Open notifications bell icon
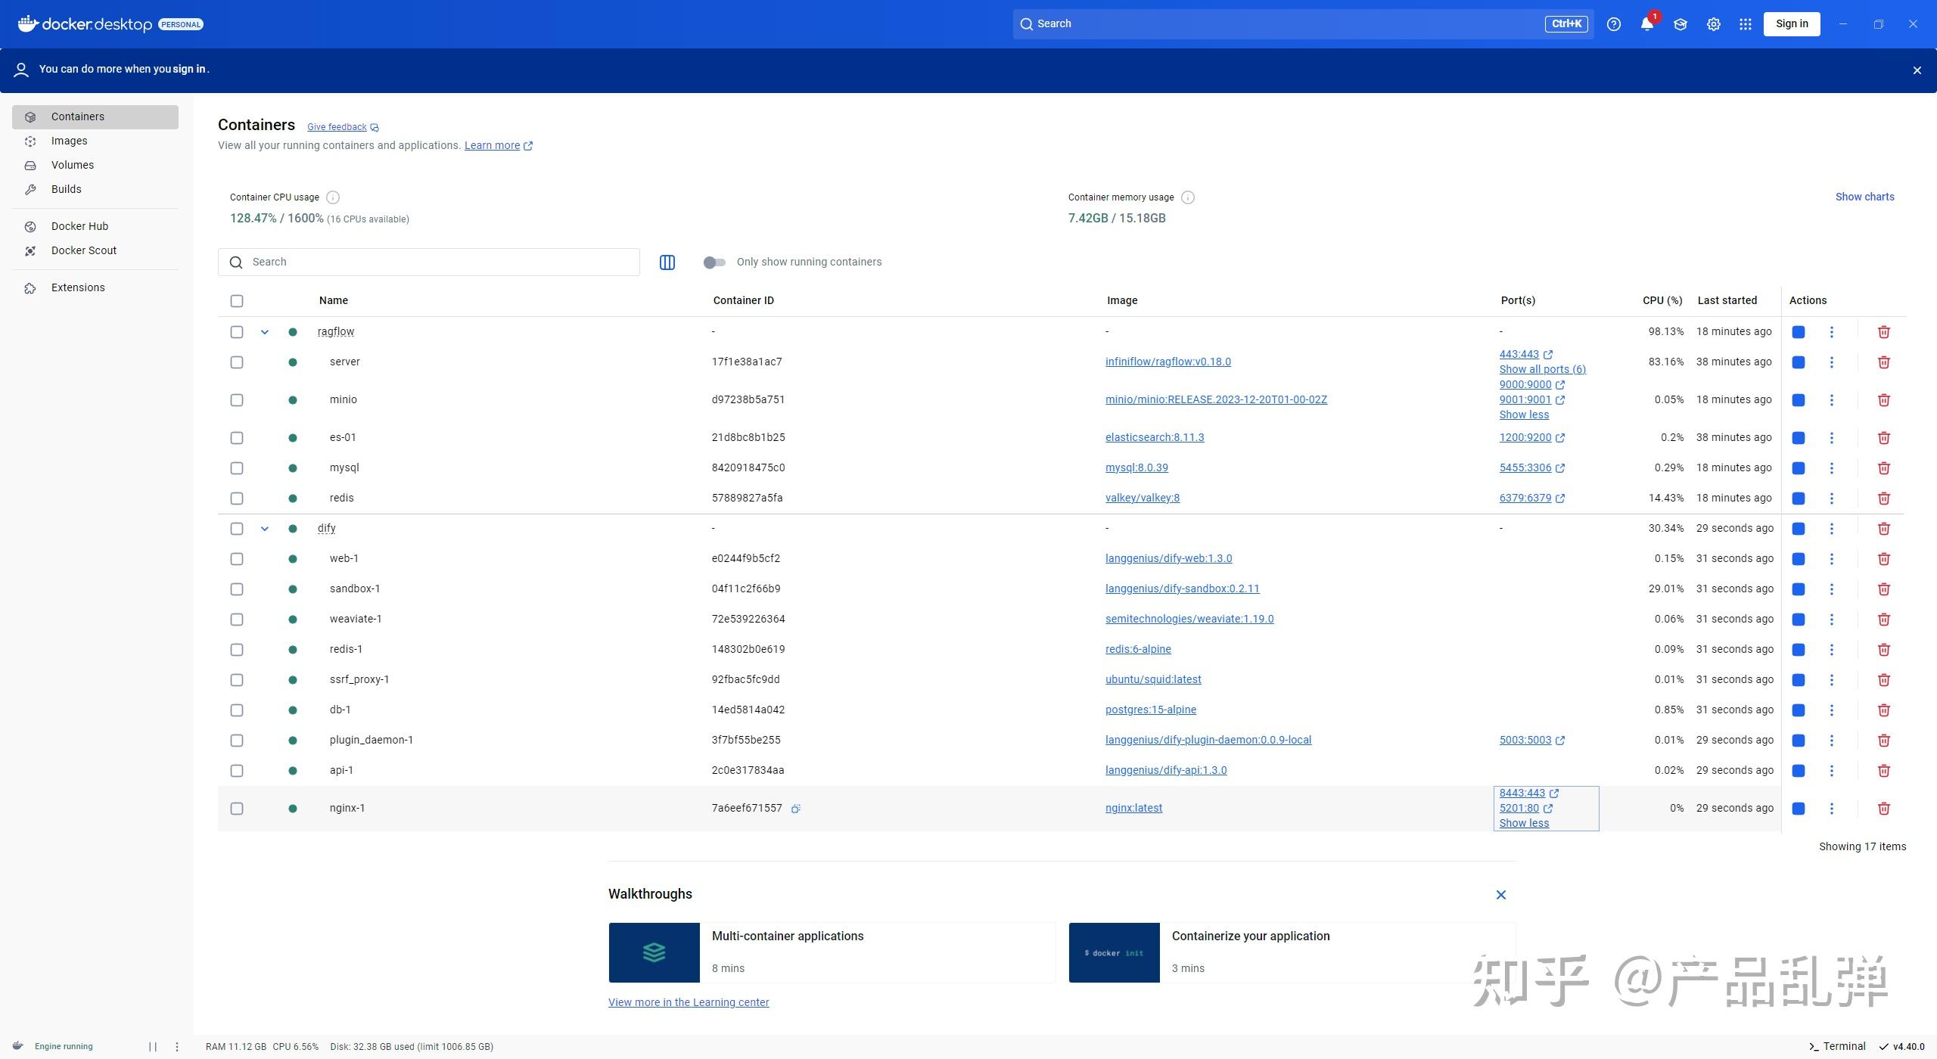The height and width of the screenshot is (1059, 1937). [1646, 24]
